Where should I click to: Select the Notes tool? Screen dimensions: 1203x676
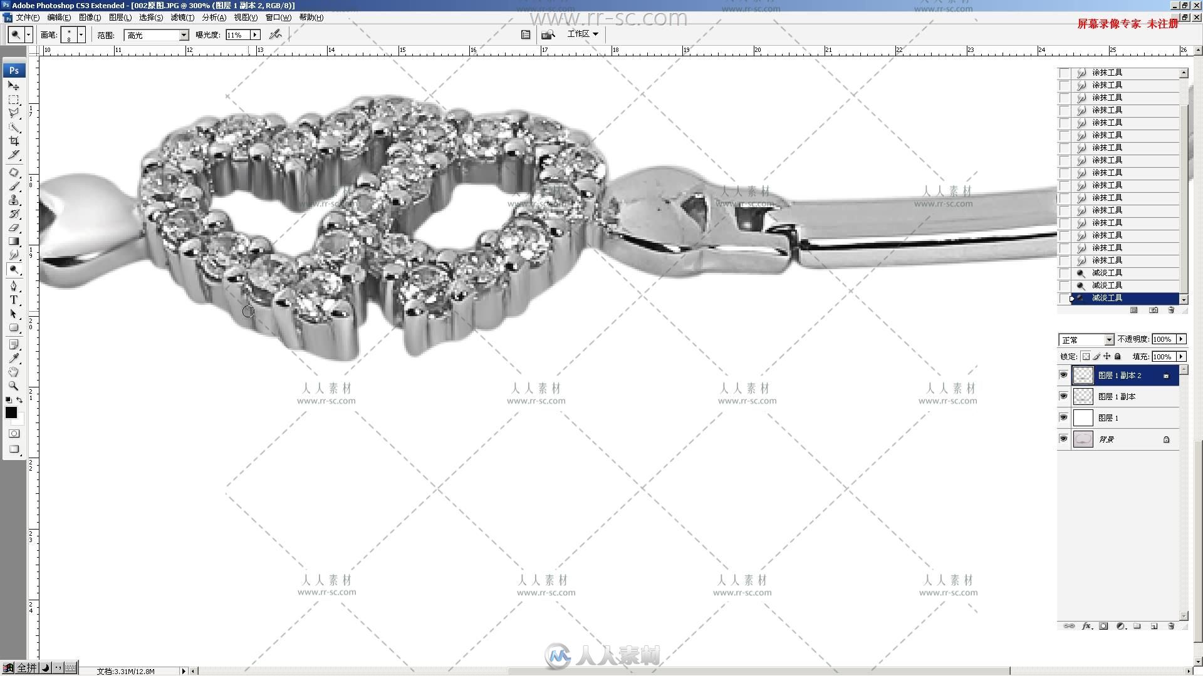(14, 345)
